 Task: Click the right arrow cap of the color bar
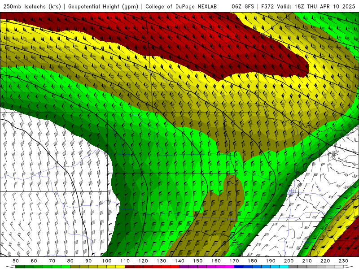click(348, 267)
